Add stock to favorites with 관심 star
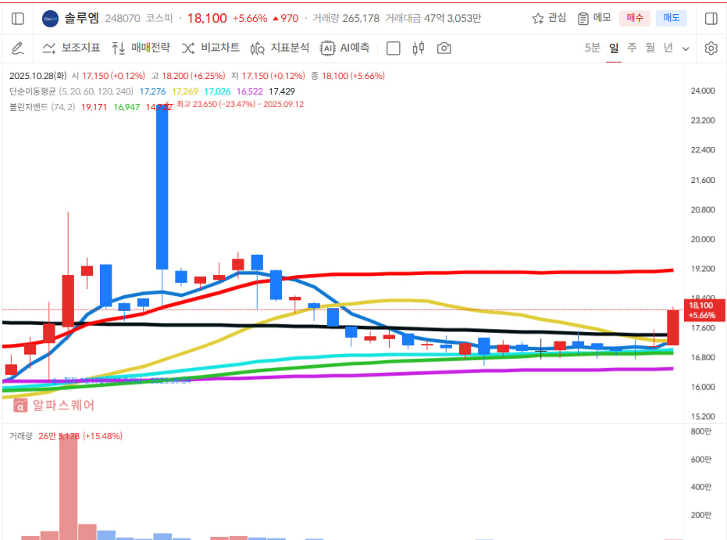The image size is (727, 540). pyautogui.click(x=549, y=18)
